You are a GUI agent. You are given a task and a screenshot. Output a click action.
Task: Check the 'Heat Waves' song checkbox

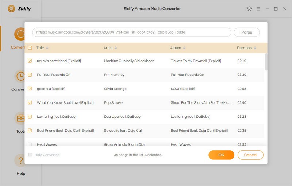point(30,144)
